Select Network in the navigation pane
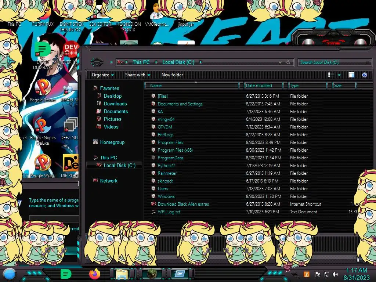This screenshot has height=282, width=376. pos(109,181)
